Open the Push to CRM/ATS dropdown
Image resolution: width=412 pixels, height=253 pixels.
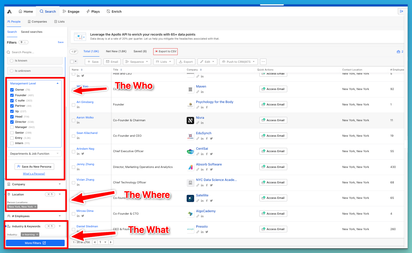tap(239, 62)
